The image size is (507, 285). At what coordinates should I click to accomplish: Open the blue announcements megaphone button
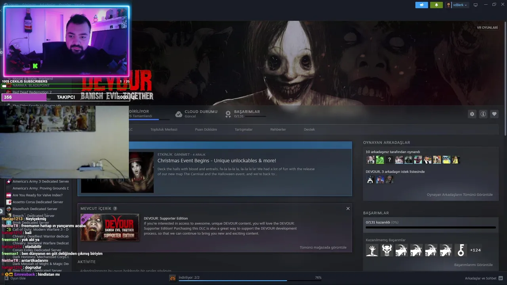click(x=421, y=5)
